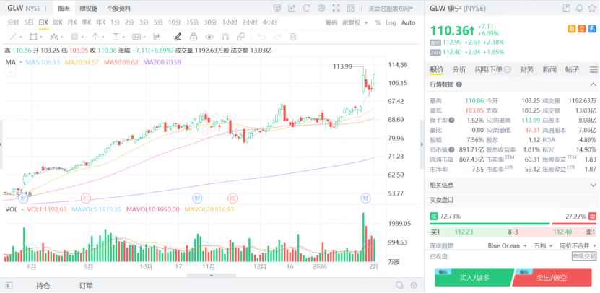Select the wave pattern drawing tool
Image resolution: width=600 pixels, height=293 pixels.
point(54,37)
